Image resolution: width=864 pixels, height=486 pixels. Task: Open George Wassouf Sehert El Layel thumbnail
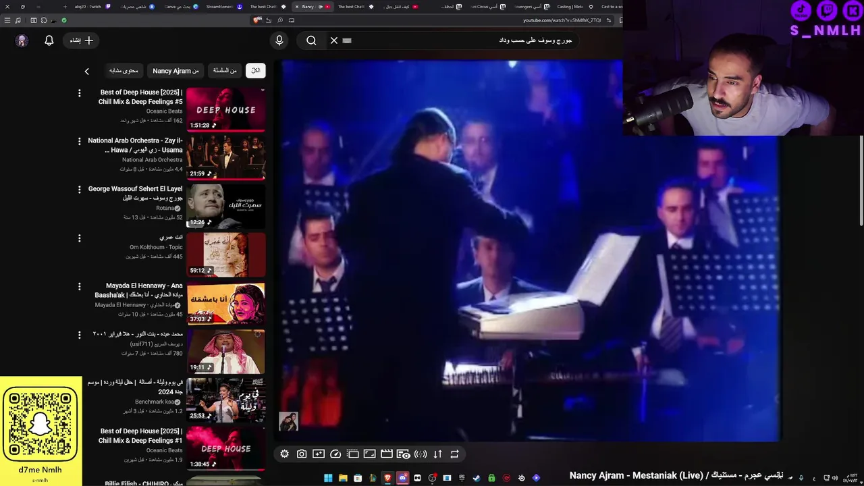pos(225,206)
